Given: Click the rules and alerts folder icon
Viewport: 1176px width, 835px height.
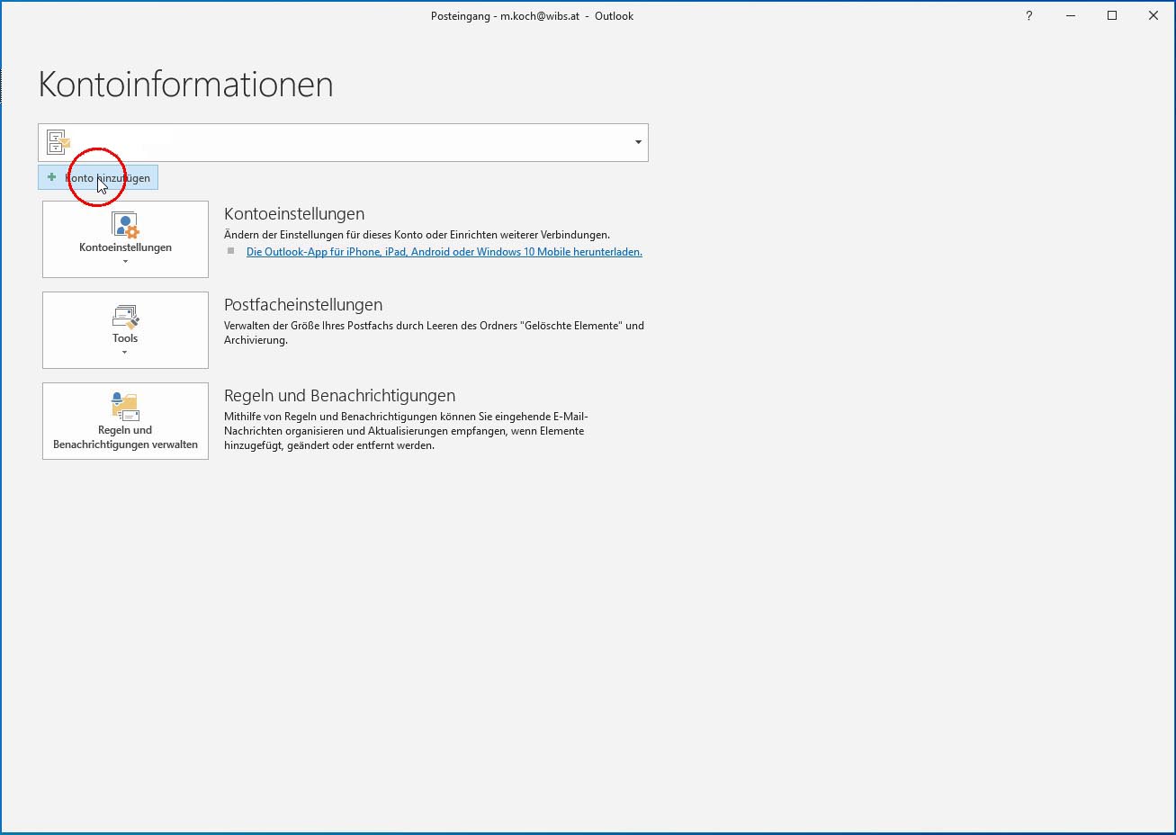Looking at the screenshot, I should [125, 407].
